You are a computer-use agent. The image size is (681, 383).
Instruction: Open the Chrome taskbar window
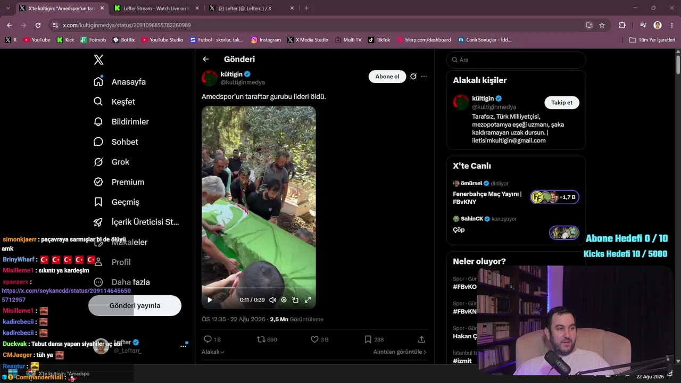[x=59, y=373]
